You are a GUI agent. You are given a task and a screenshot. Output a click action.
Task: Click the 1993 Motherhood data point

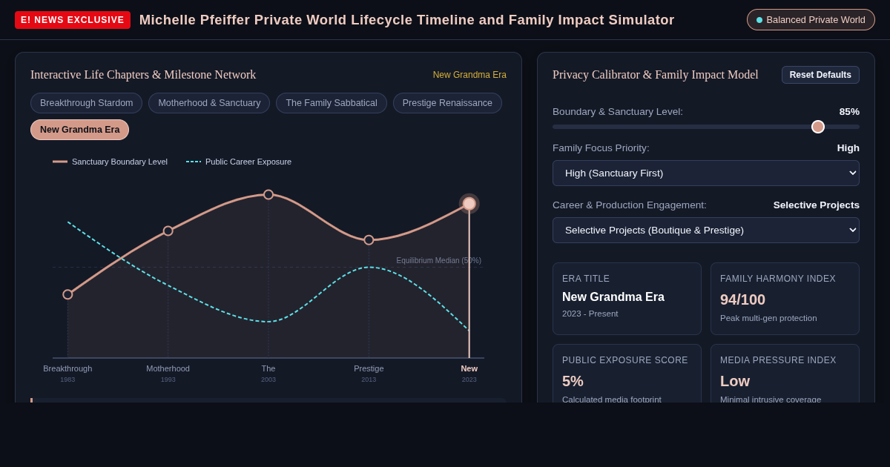point(168,231)
